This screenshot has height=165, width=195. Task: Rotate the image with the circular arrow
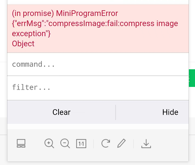[106, 143]
